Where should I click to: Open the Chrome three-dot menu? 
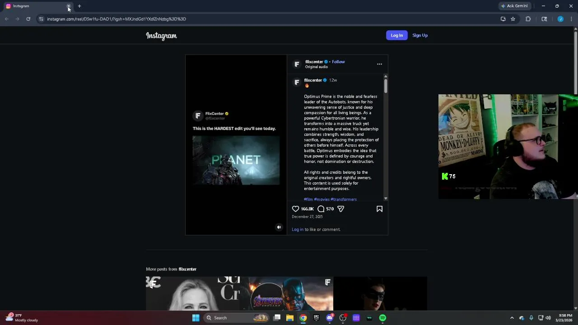pyautogui.click(x=571, y=19)
